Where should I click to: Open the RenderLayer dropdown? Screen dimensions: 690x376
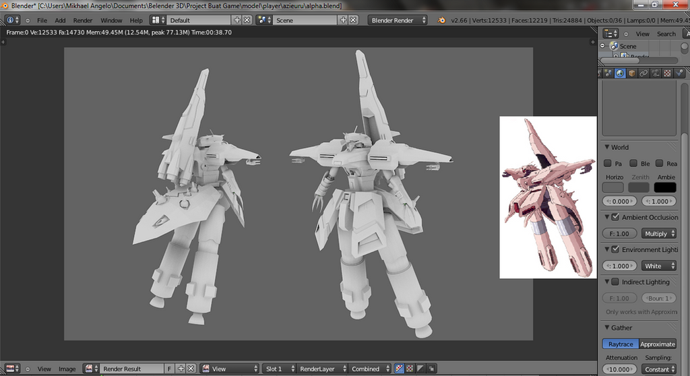[x=322, y=369]
